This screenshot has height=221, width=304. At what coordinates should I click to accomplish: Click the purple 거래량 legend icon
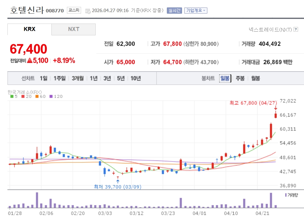click(286, 195)
